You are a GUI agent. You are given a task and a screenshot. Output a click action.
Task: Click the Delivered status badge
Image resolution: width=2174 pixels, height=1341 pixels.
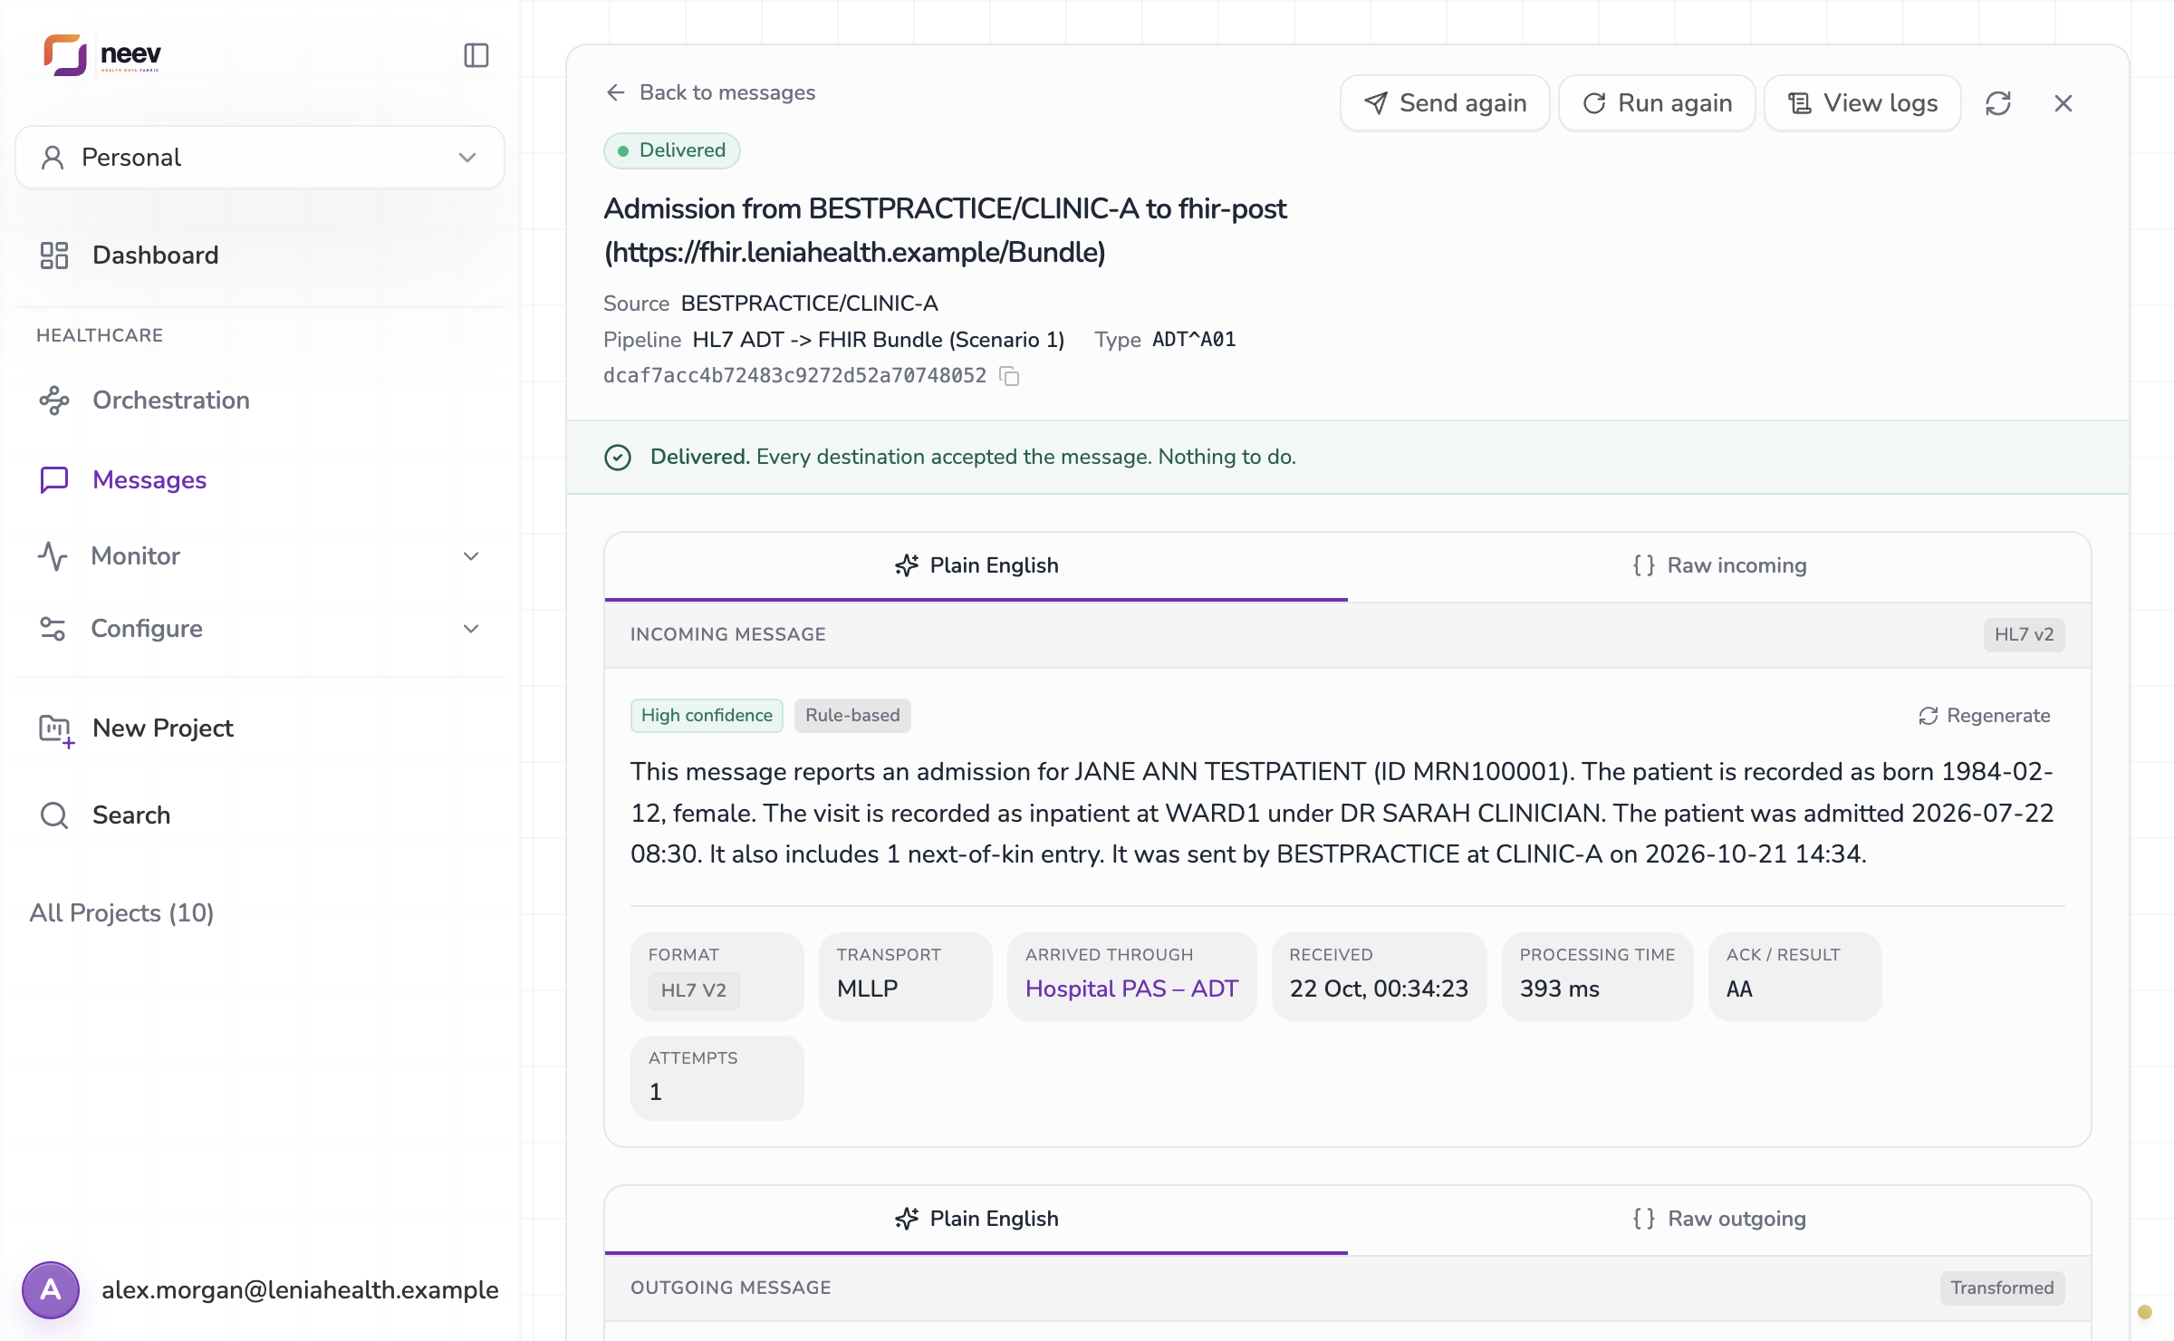(x=672, y=150)
